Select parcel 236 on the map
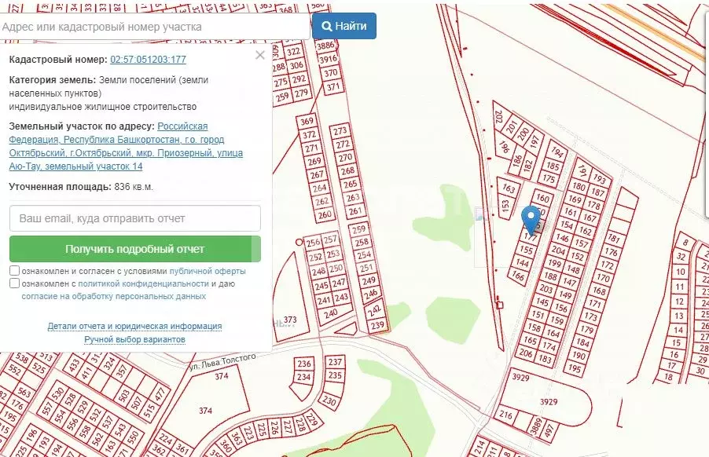Image resolution: width=709 pixels, height=457 pixels. 304,364
